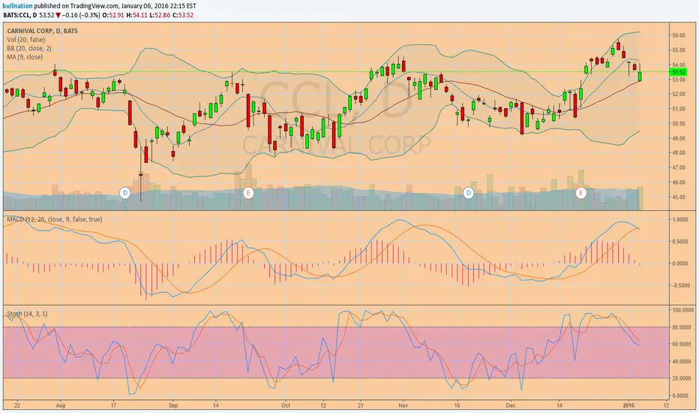Screen dimensions: 699x413
Task: Click the 14 date label near September
Action: click(x=216, y=405)
